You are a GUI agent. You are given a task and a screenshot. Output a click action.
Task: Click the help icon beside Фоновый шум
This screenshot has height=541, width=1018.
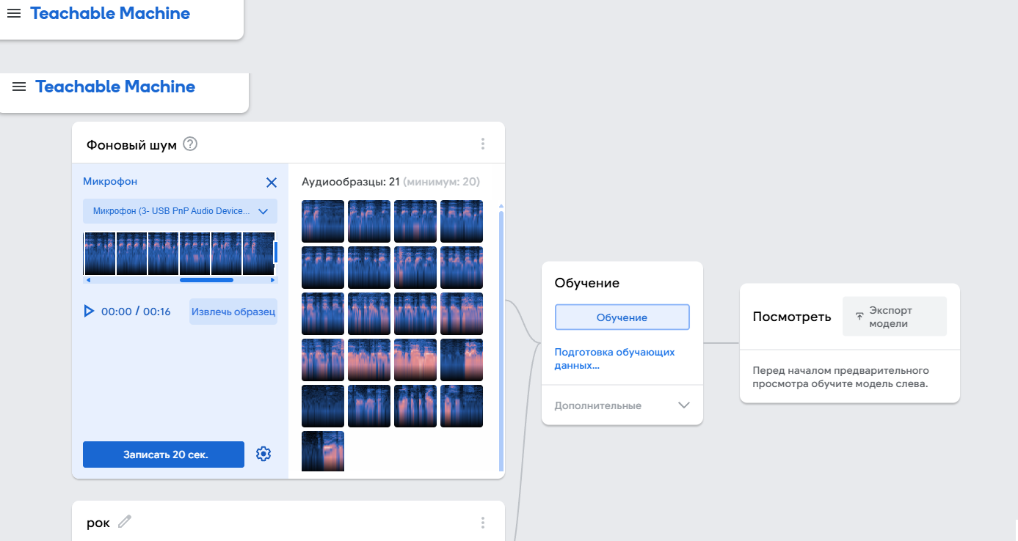(x=190, y=144)
